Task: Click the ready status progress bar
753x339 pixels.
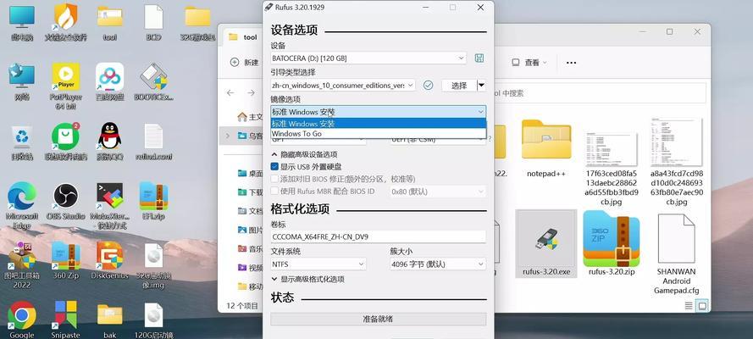Action: click(379, 319)
